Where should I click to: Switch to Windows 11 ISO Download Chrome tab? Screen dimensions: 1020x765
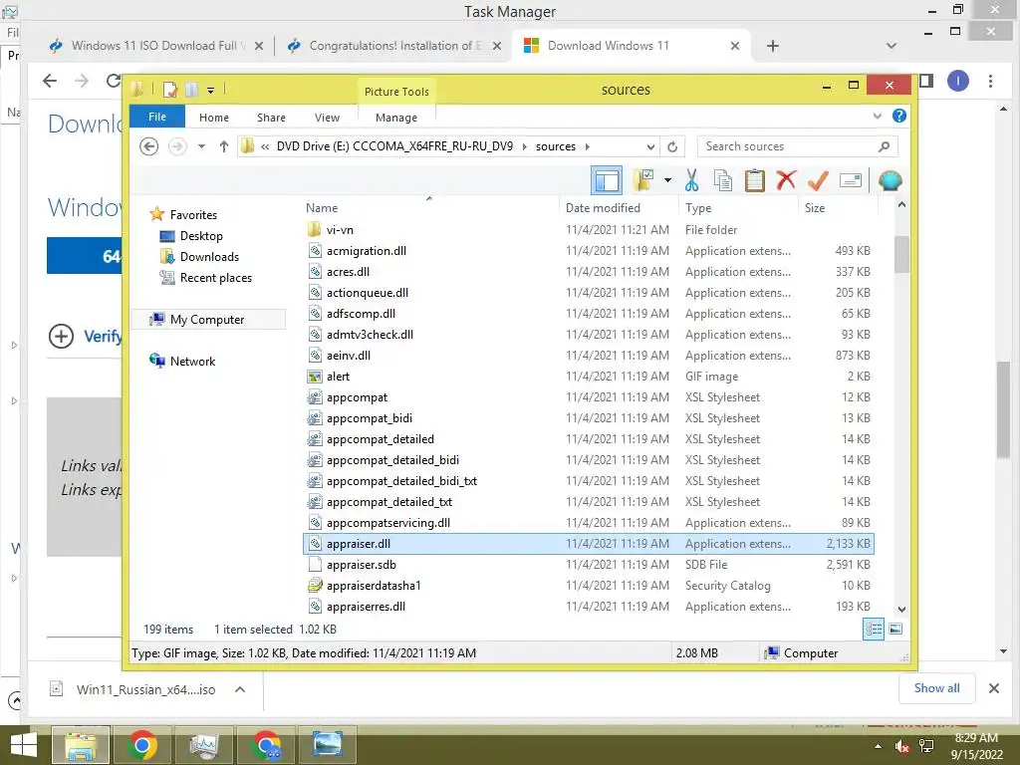point(154,46)
